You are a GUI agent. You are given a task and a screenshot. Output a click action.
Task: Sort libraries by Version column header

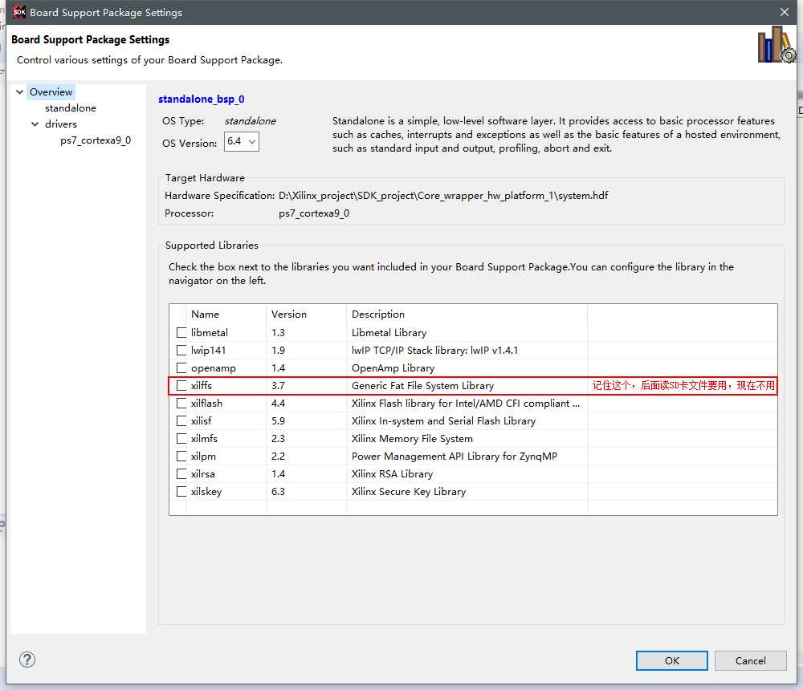pyautogui.click(x=306, y=315)
